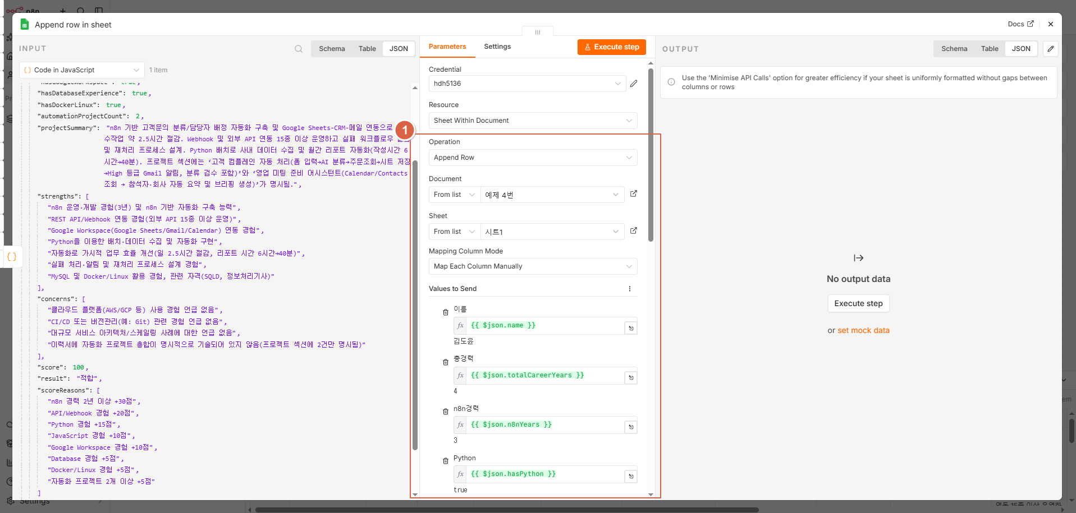Expand Mapping Column Mode dropdown
This screenshot has height=513, width=1076.
pyautogui.click(x=533, y=266)
